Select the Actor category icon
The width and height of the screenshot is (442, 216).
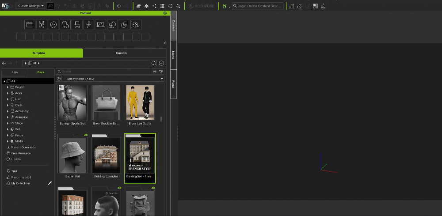click(42, 25)
